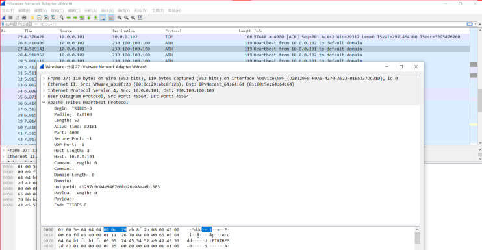Sort packet list by Protocol column
Image resolution: width=482 pixels, height=250 pixels.
point(173,31)
